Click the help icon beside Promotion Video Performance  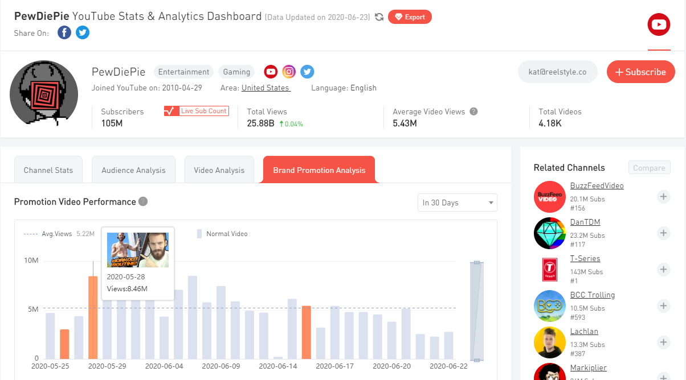[x=143, y=201]
